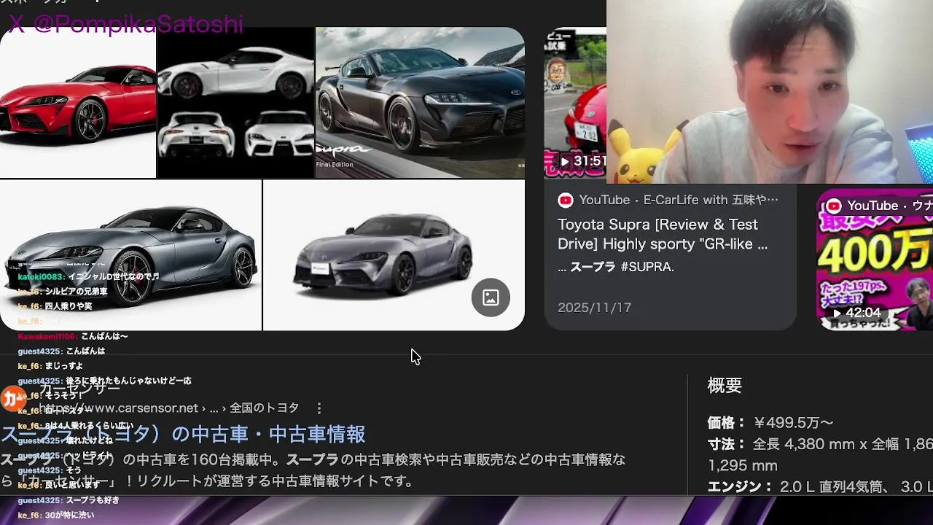Open the silver Supra on white image
Image resolution: width=933 pixels, height=525 pixels.
pos(394,255)
